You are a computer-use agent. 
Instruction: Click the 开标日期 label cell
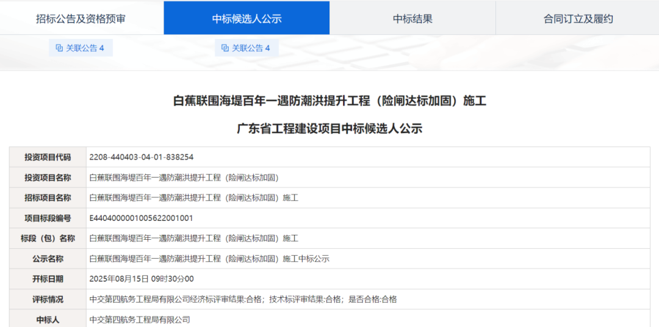(x=48, y=279)
